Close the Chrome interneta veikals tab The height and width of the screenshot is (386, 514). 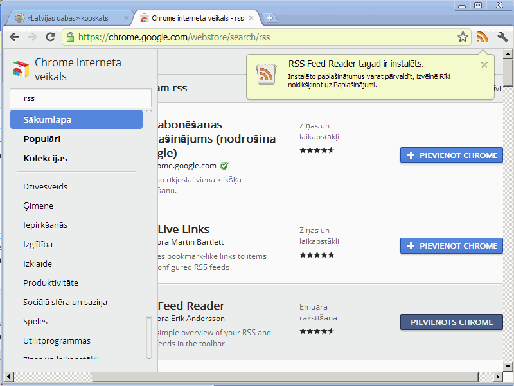[251, 18]
